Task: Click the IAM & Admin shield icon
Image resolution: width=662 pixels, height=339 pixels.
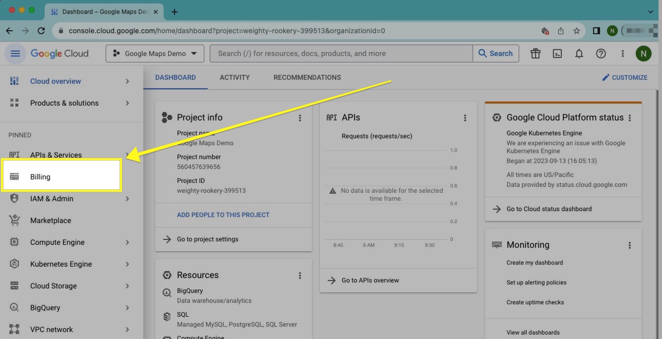Action: [x=14, y=198]
